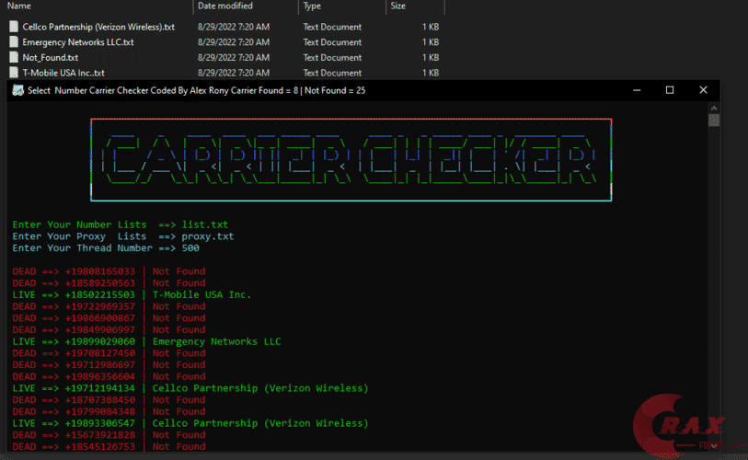This screenshot has height=460, width=748.
Task: Minimize the Carrier Checker console window
Action: tap(637, 90)
